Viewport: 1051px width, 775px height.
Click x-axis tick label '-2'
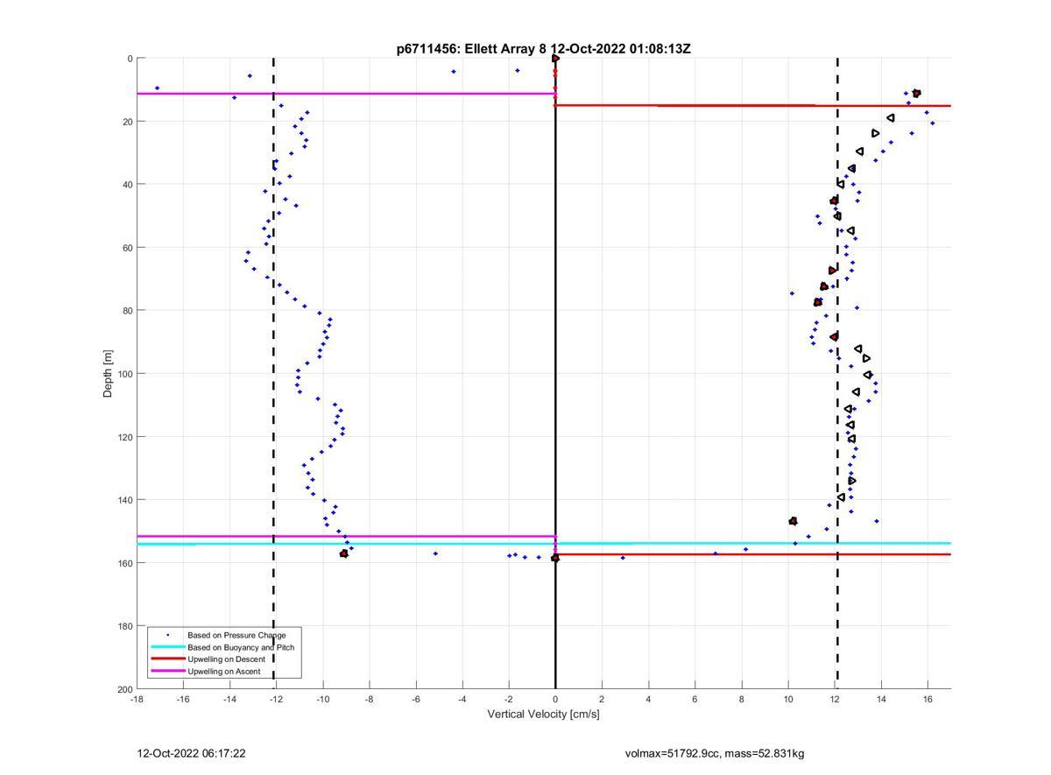pos(509,699)
